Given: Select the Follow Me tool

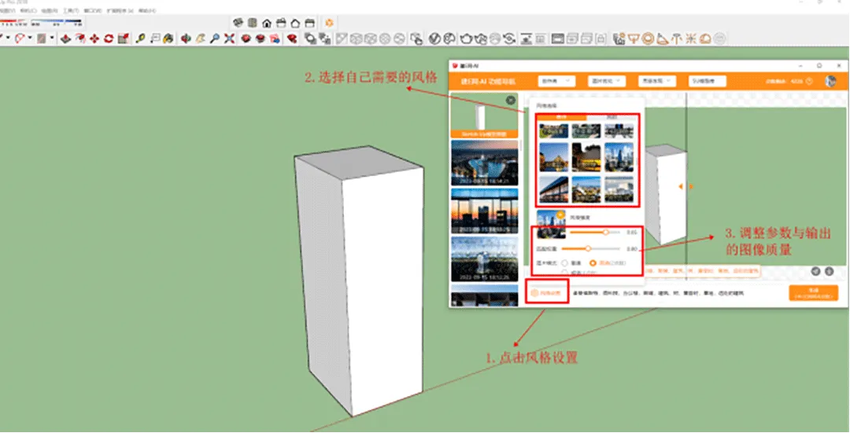Looking at the screenshot, I should [81, 39].
